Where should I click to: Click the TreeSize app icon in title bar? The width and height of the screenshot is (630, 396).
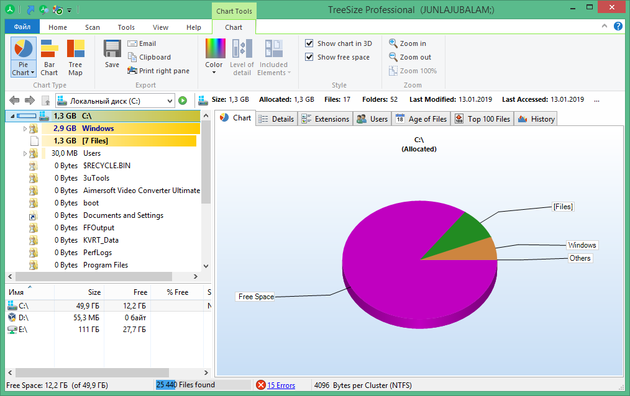pyautogui.click(x=10, y=9)
